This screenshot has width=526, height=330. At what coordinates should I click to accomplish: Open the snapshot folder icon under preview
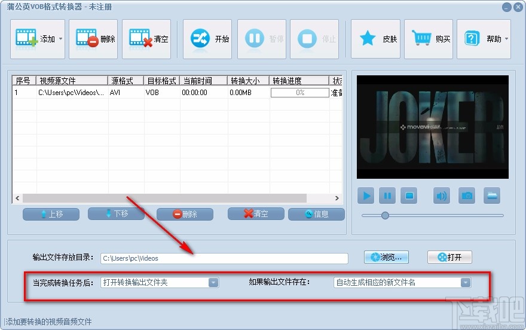click(492, 195)
